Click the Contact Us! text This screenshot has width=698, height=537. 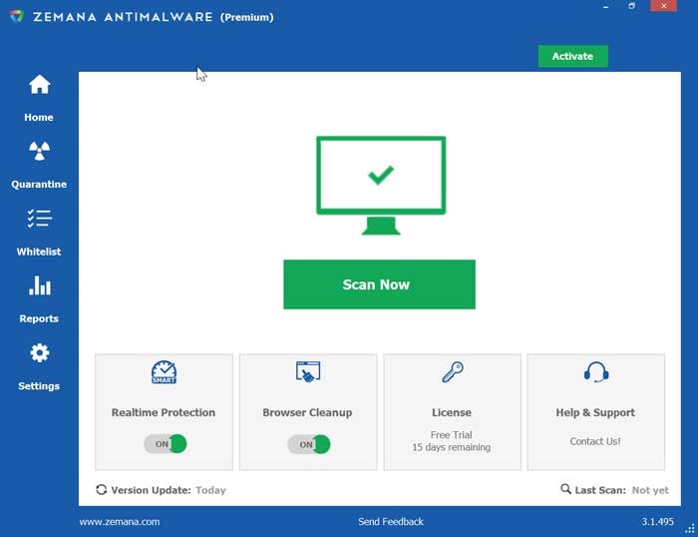[595, 441]
